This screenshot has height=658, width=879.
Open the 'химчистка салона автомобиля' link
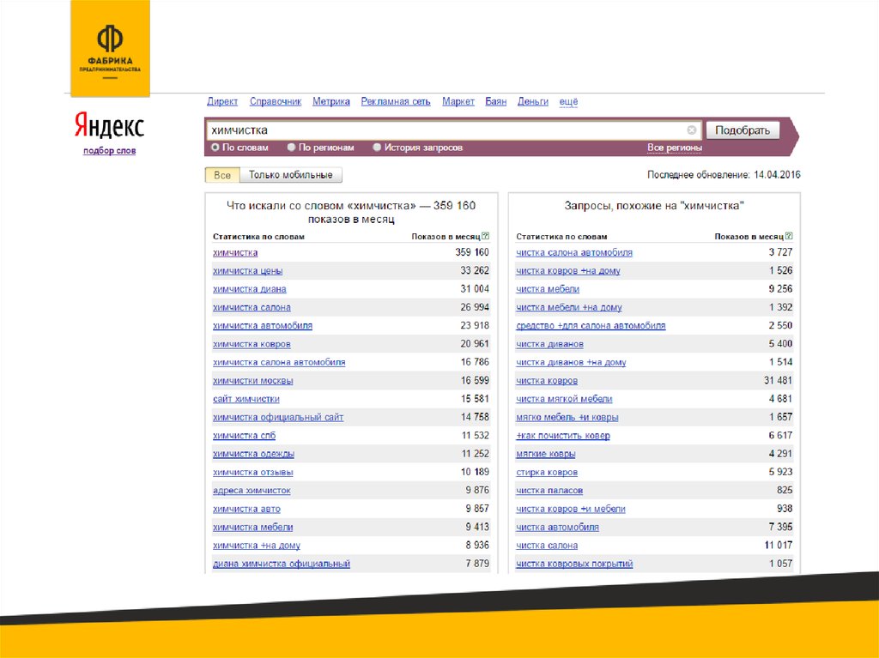click(279, 362)
